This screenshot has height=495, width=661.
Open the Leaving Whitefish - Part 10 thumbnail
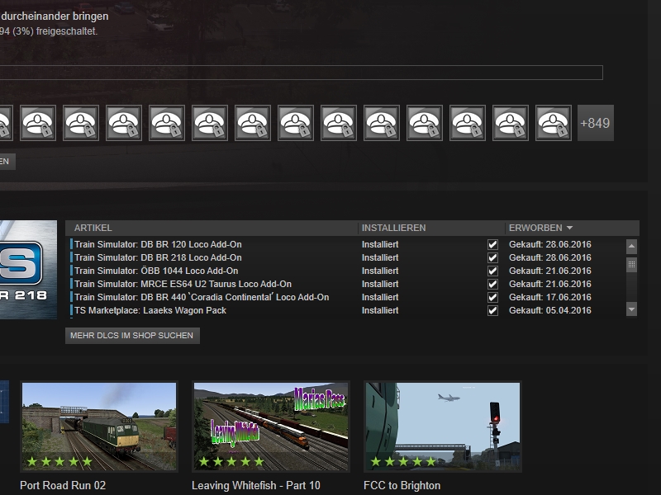pyautogui.click(x=271, y=426)
